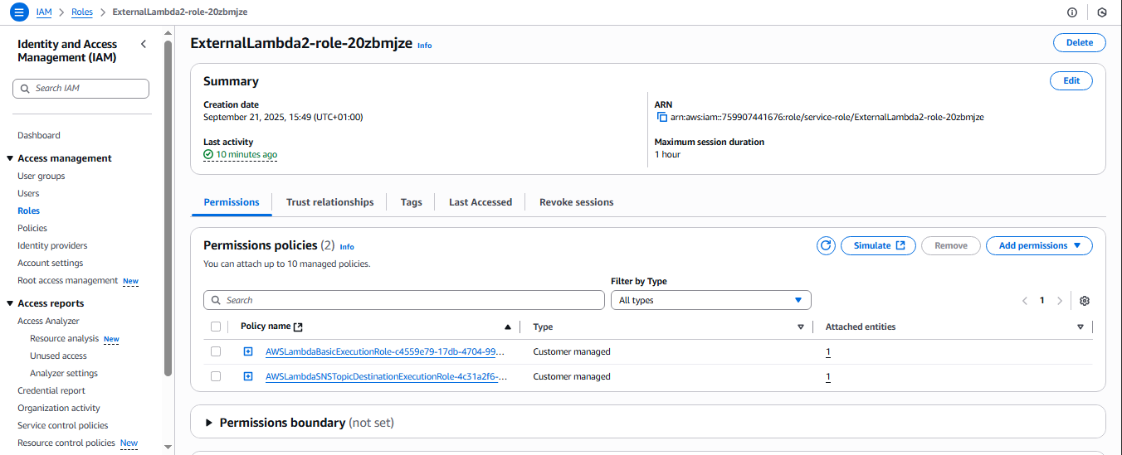The width and height of the screenshot is (1122, 455).
Task: Check the AWSLambdaSNSTopicDestinationExecutionRole policy checkbox
Action: (216, 376)
